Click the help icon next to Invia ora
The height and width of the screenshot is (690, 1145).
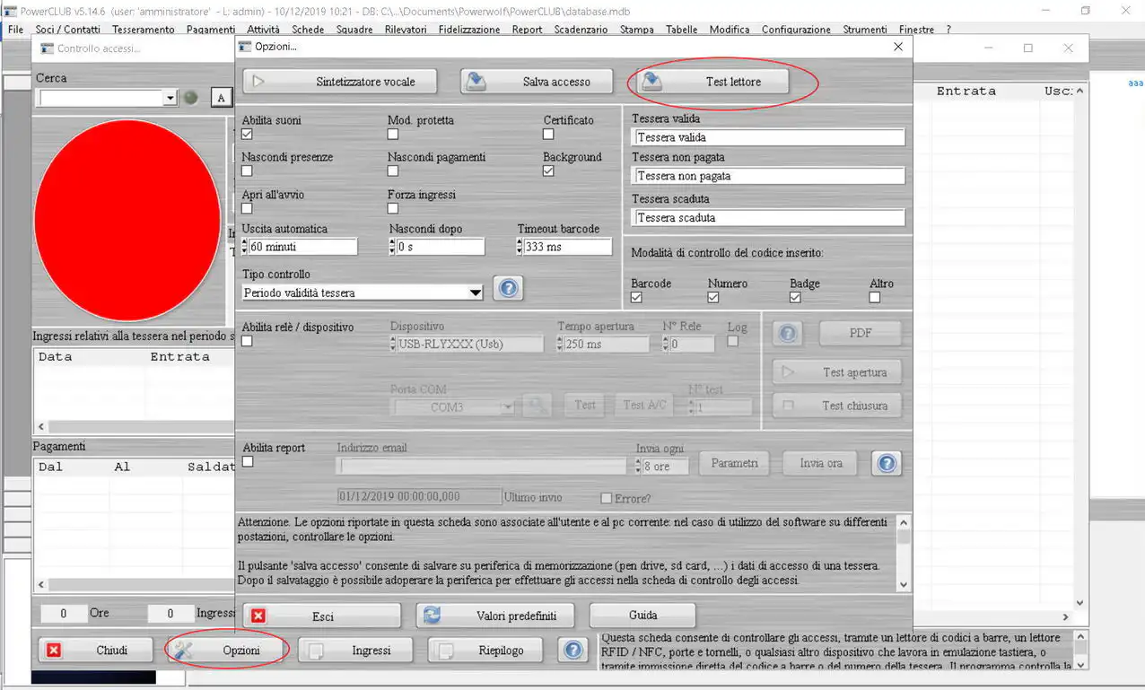coord(887,464)
